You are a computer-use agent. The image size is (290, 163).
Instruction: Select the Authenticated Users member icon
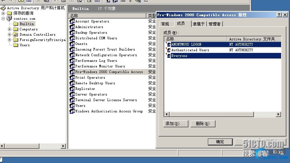pos(168,50)
